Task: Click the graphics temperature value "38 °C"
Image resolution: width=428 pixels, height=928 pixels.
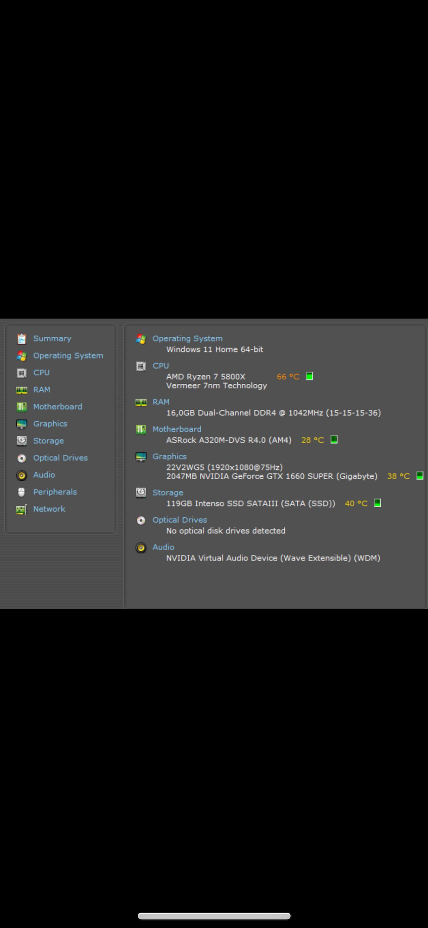Action: tap(398, 476)
